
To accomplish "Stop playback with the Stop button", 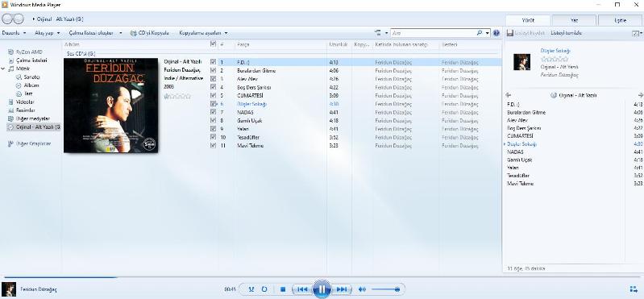I will (x=283, y=289).
